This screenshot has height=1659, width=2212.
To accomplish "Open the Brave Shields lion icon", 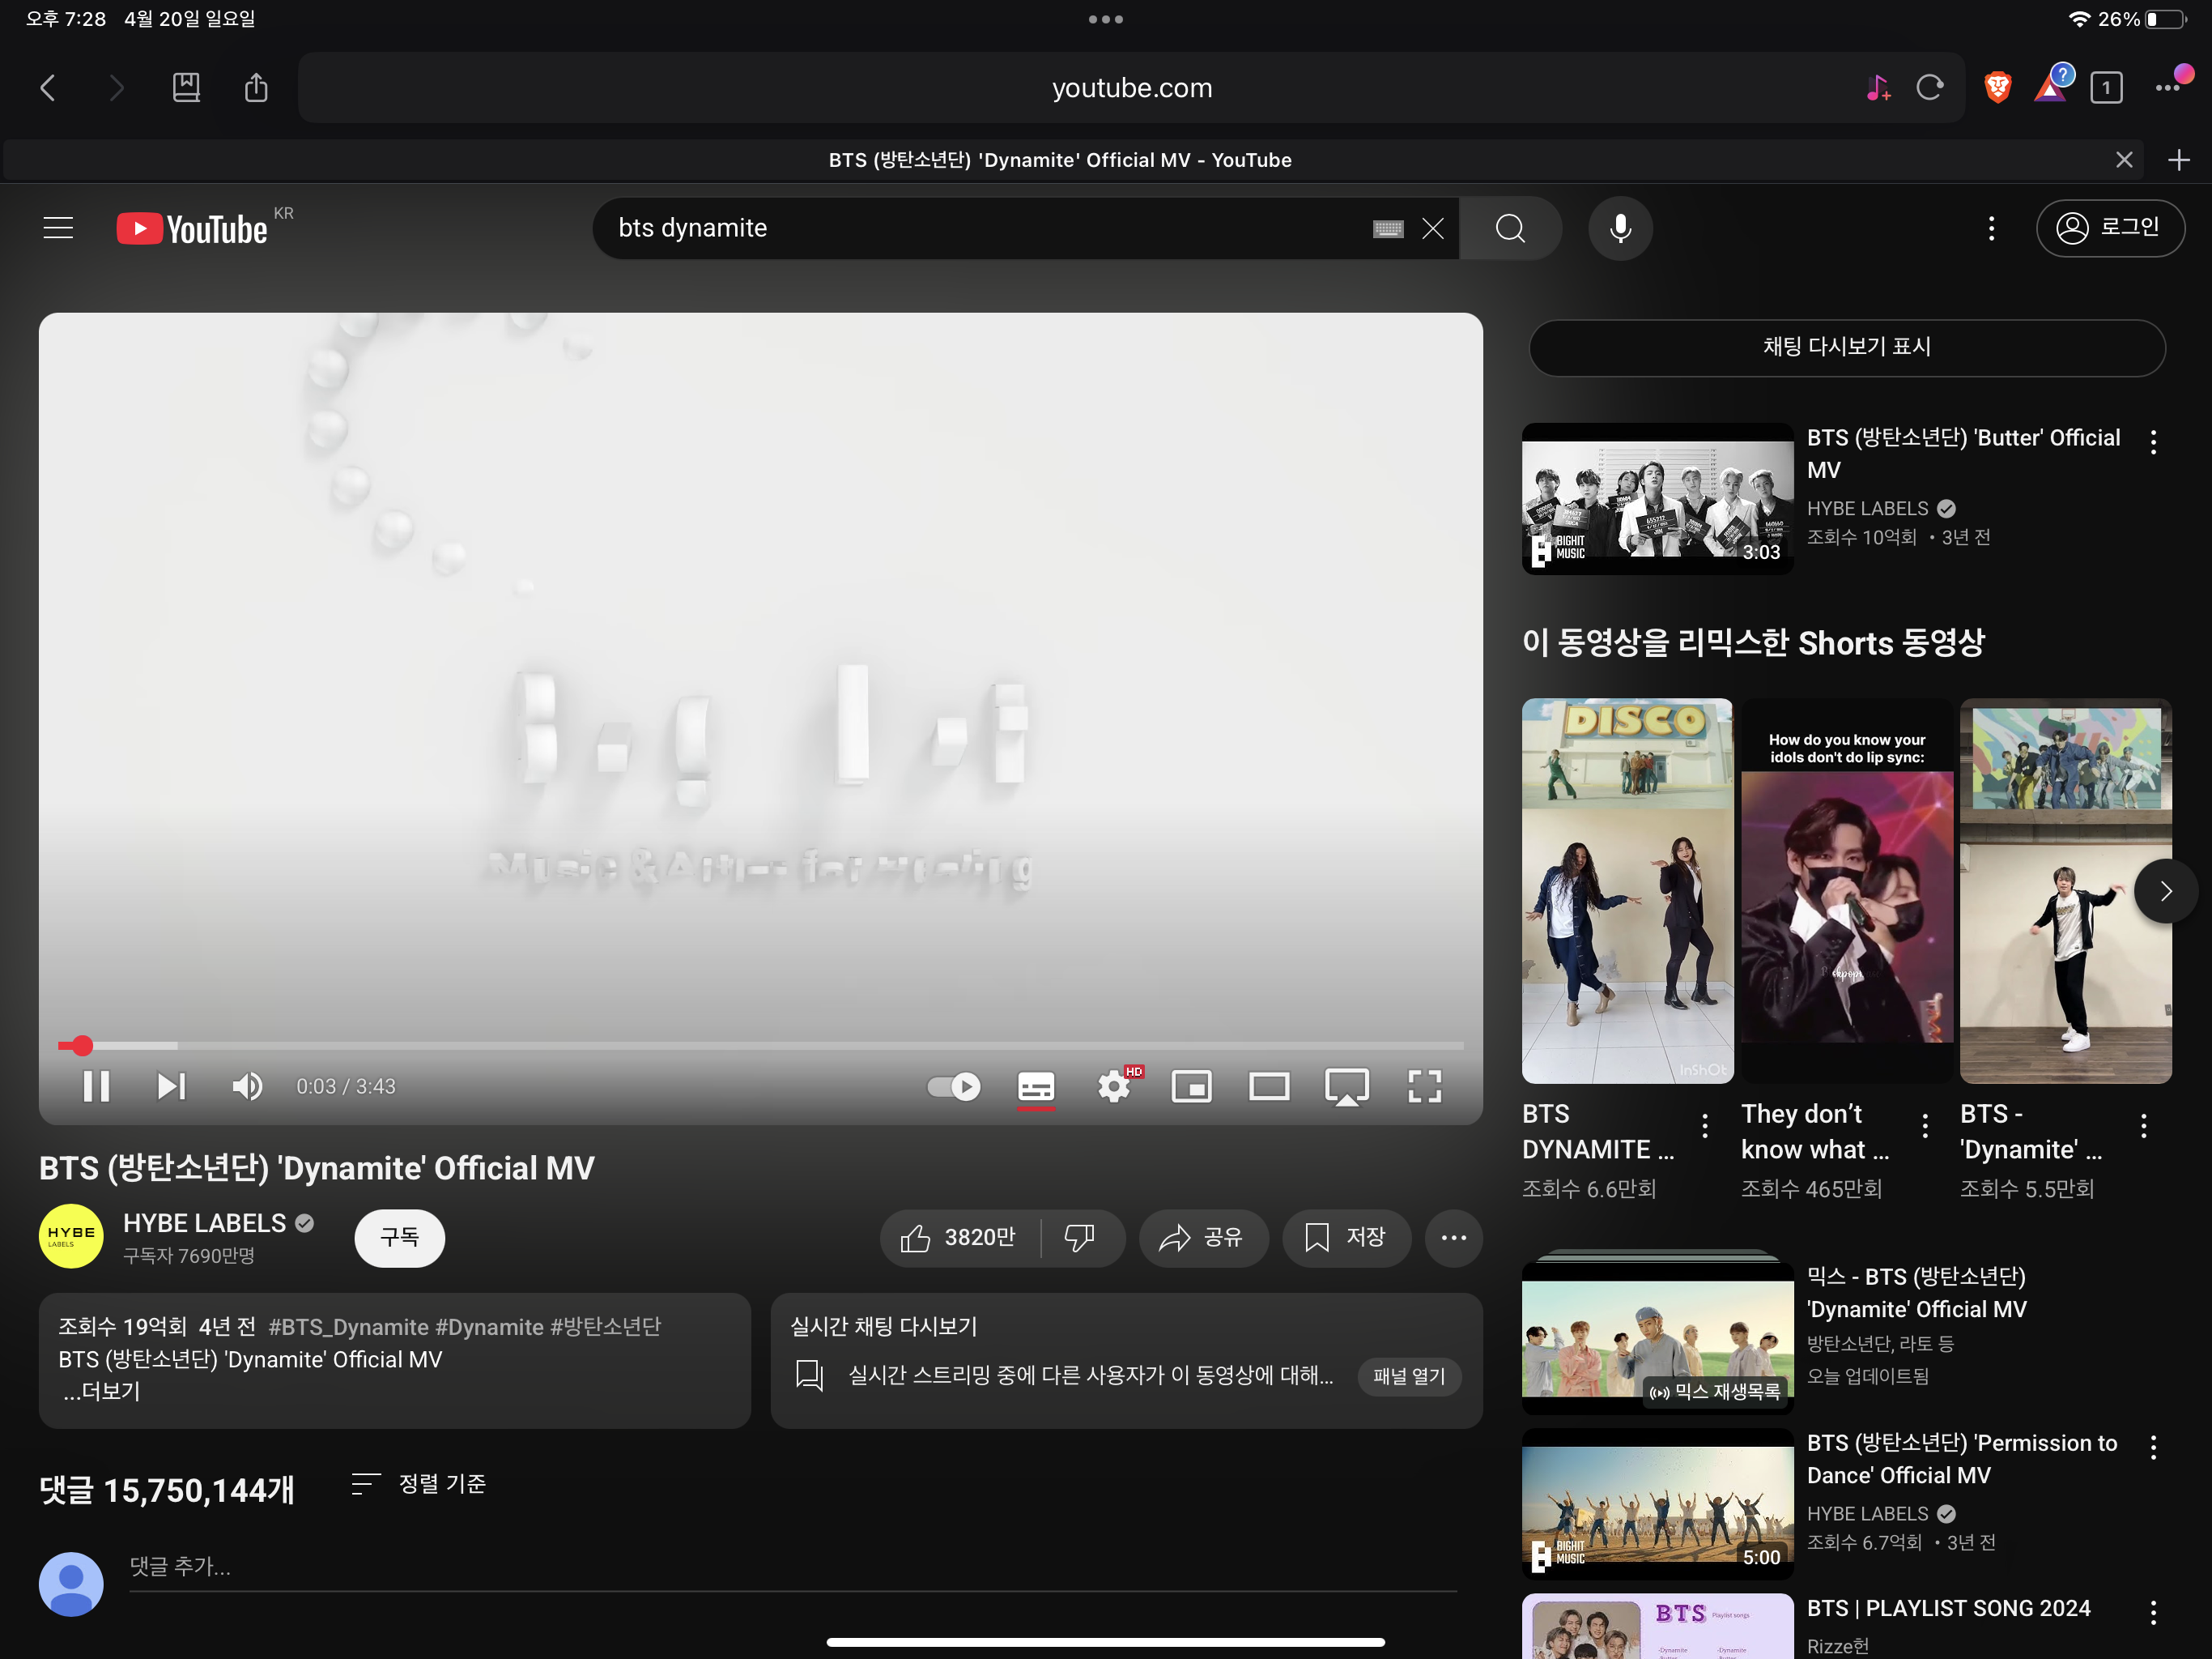I will (x=1997, y=88).
